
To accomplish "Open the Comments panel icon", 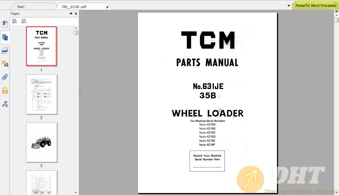I will tap(5, 64).
